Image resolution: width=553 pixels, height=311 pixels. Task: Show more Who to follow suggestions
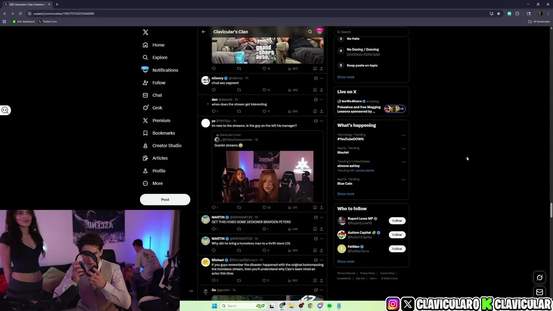coord(346,261)
